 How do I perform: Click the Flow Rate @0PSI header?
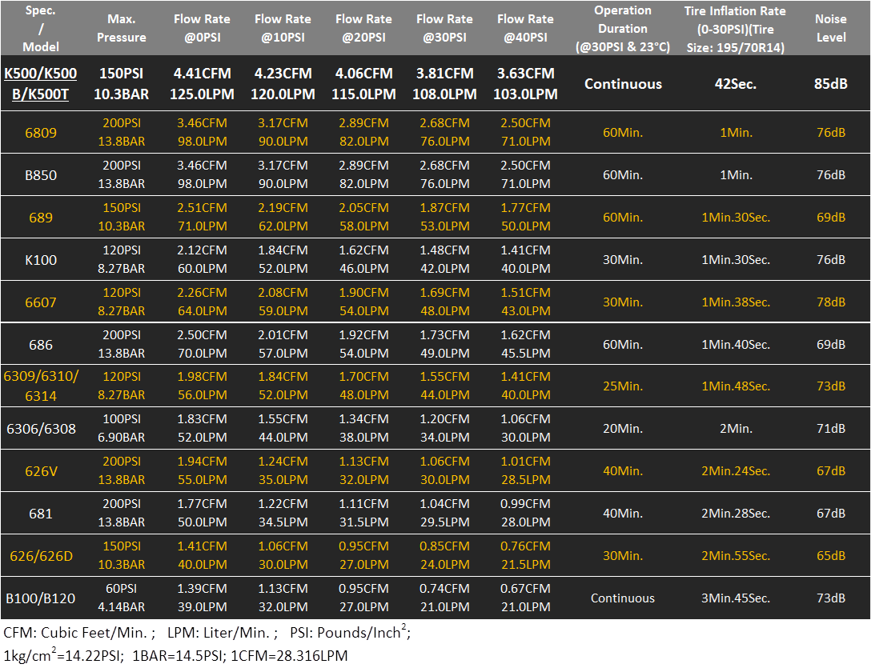click(203, 28)
